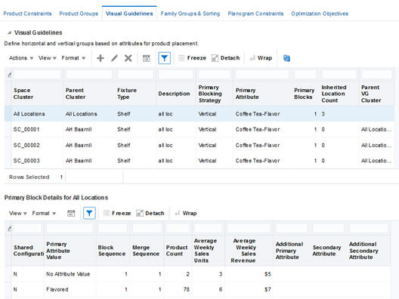Click the Delete X icon
Image resolution: width=399 pixels, height=299 pixels.
coord(128,58)
